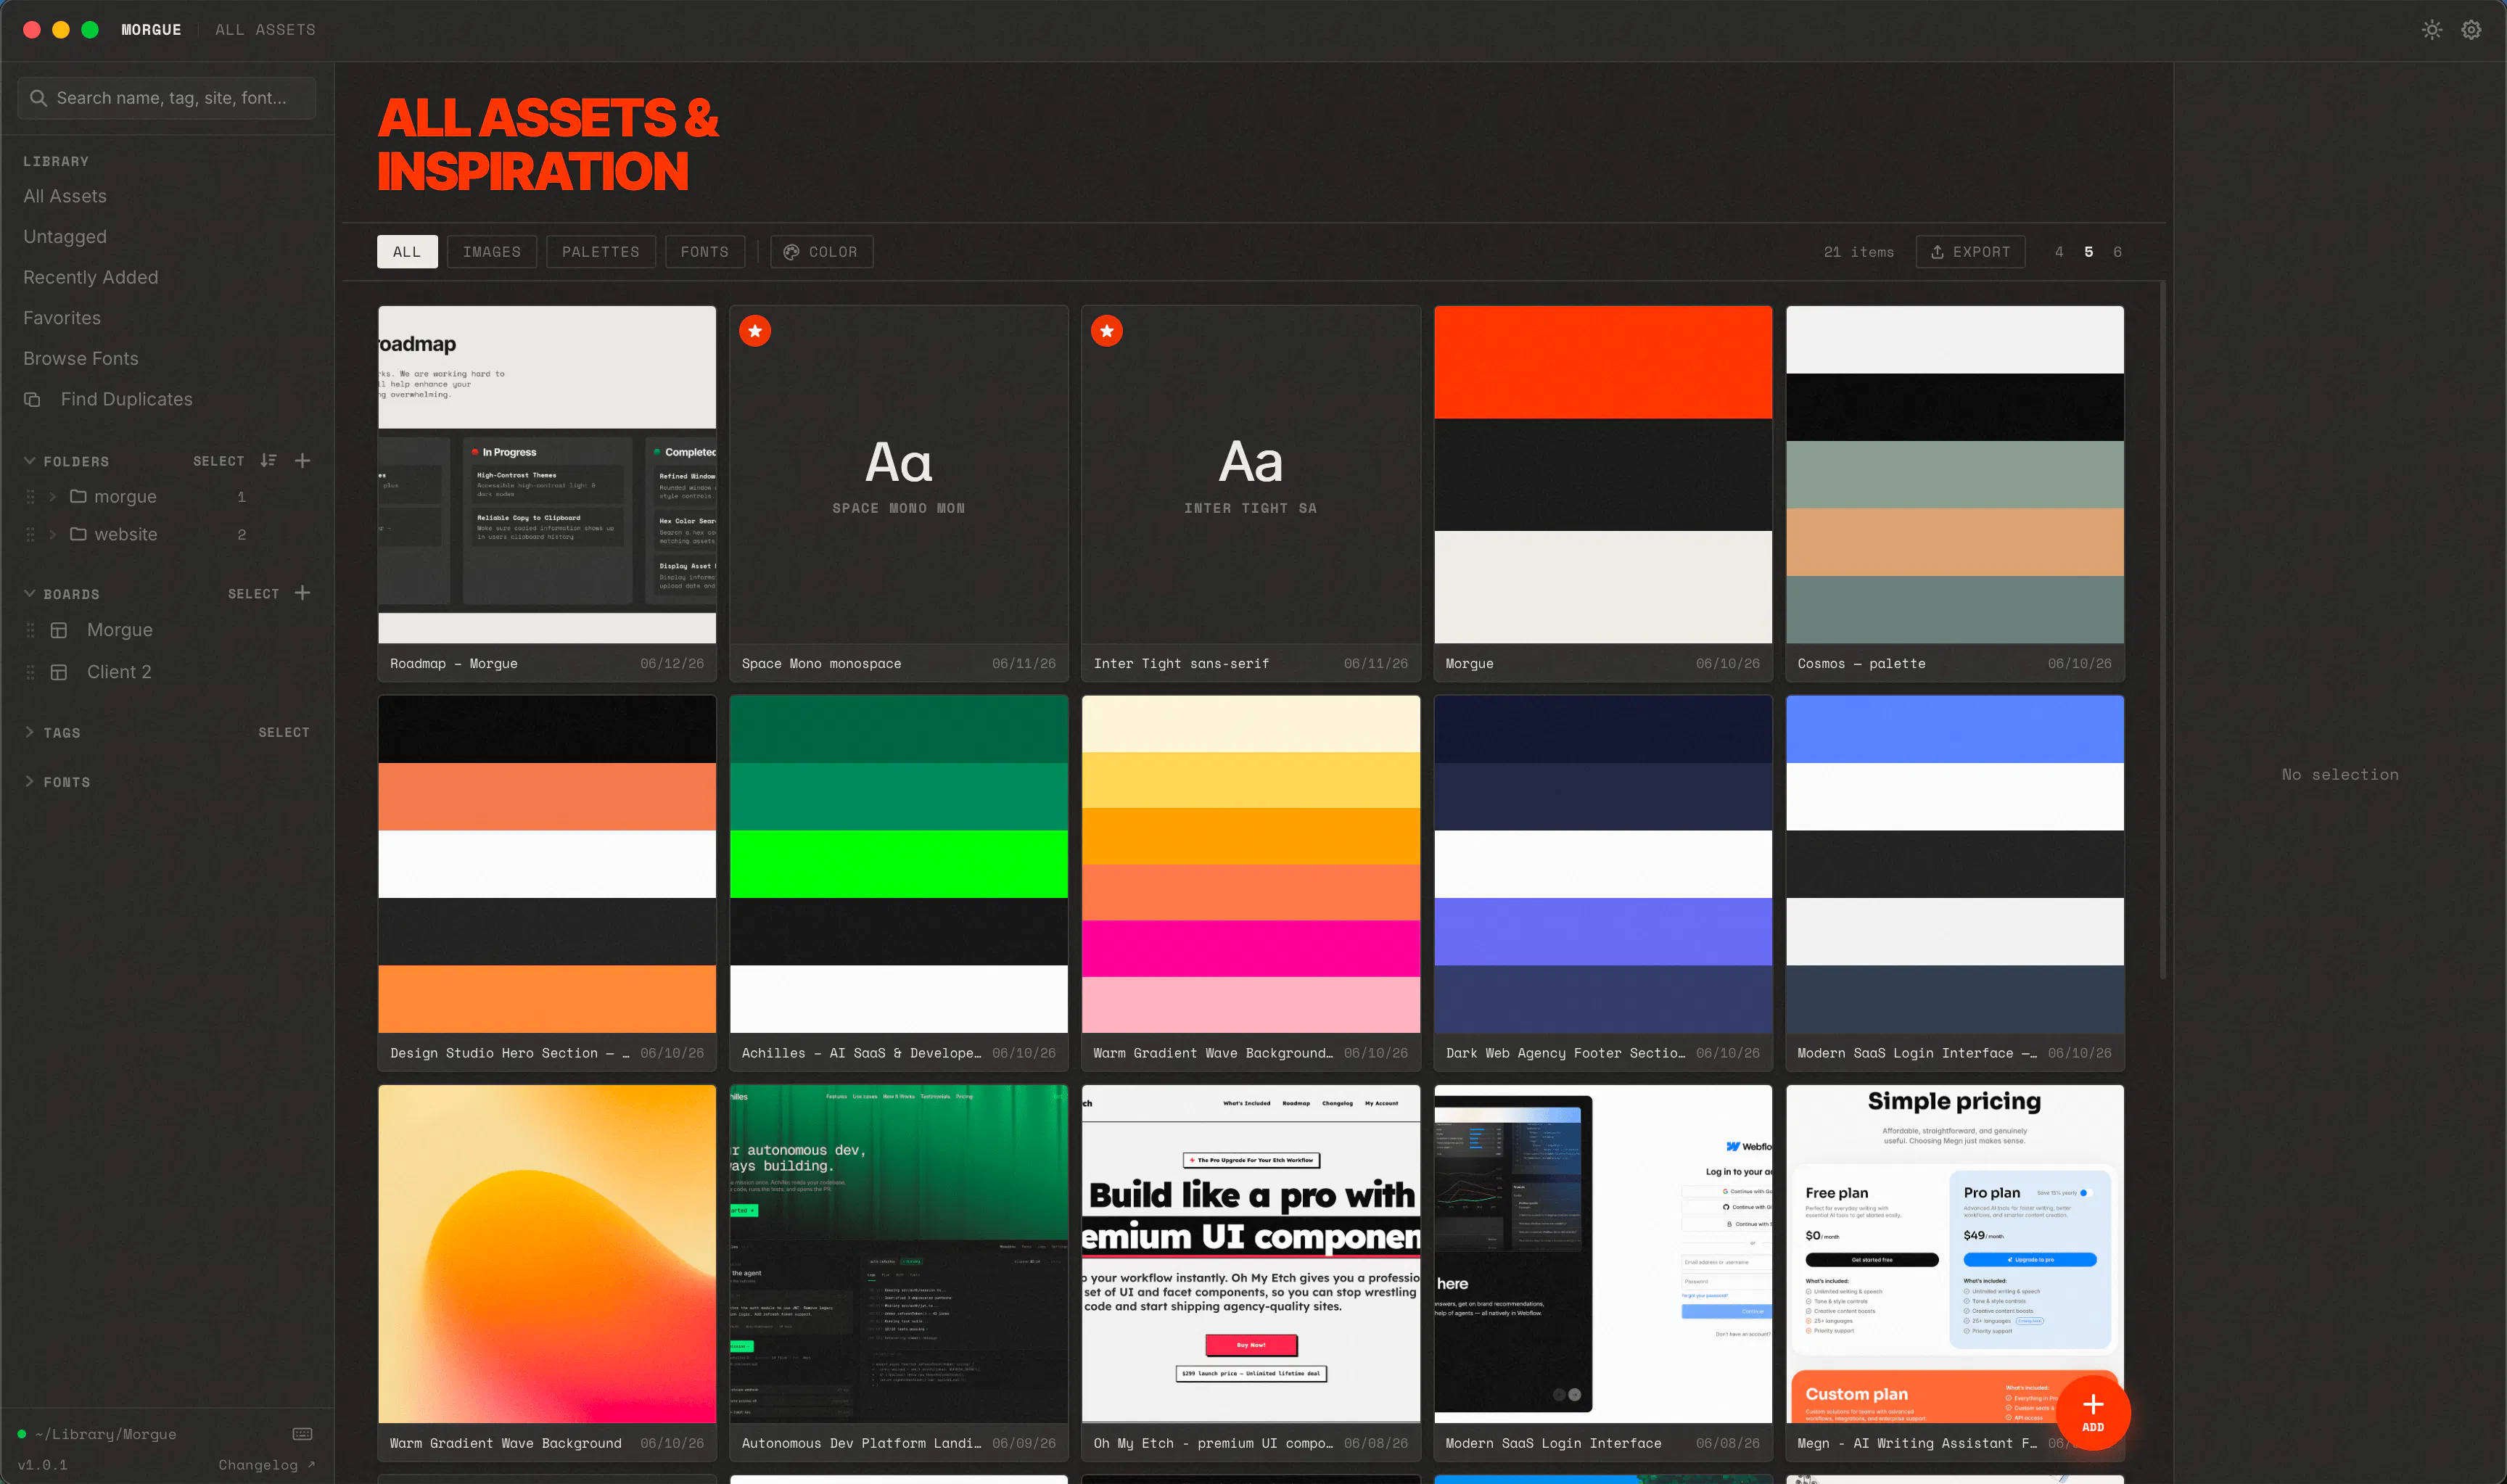Open Recently Added in library
This screenshot has width=2507, height=1484.
(91, 277)
